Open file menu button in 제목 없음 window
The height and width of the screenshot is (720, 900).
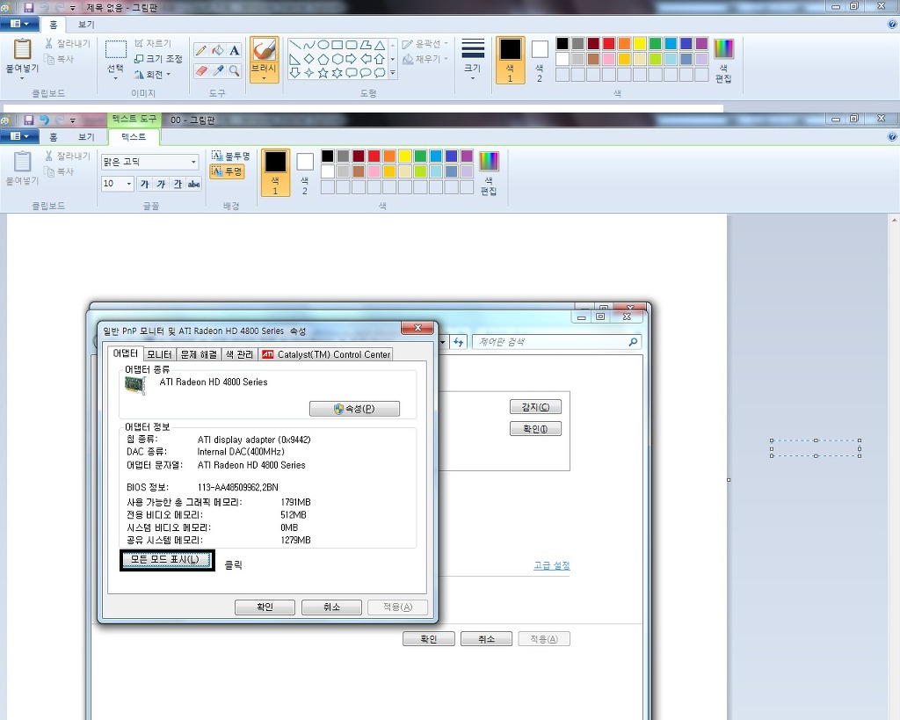tap(19, 24)
